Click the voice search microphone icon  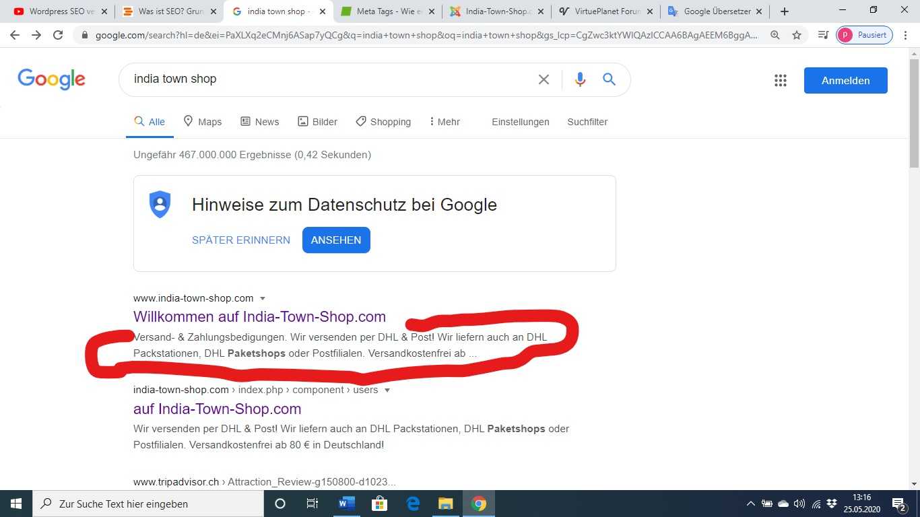[x=580, y=79]
